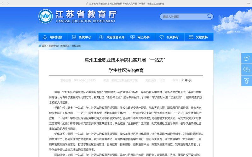
Task: Click the back-to-top arrow icon
Action: [x=246, y=81]
